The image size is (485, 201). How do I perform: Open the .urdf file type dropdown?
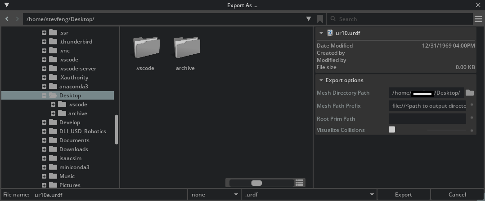pos(372,195)
